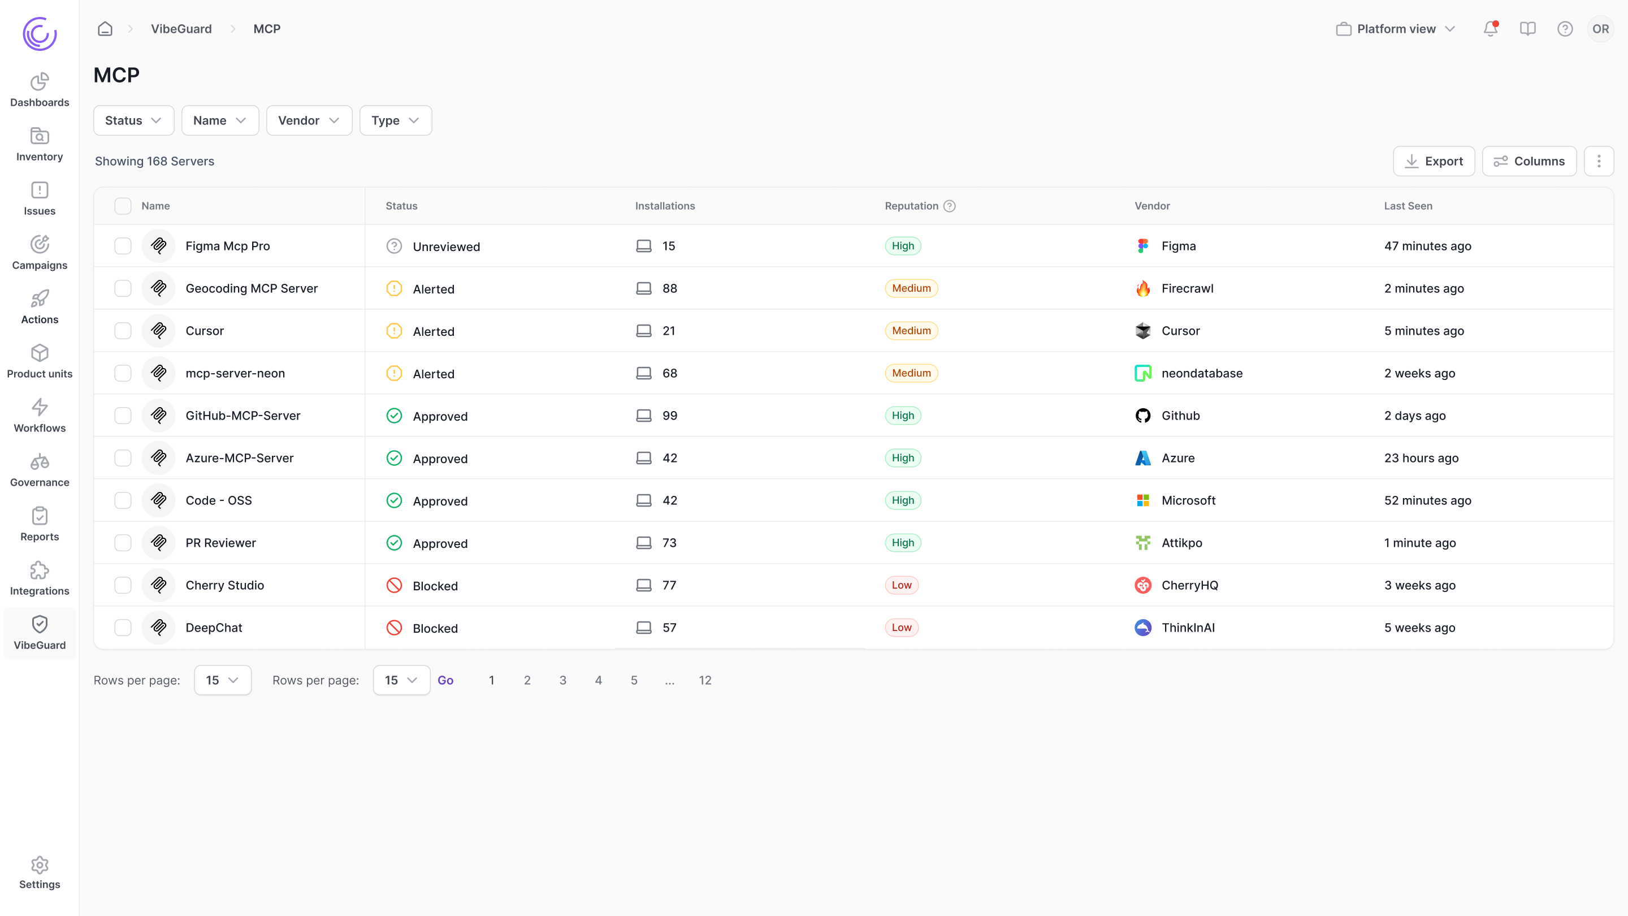Open the help question mark icon
This screenshot has width=1628, height=916.
pos(1565,28)
